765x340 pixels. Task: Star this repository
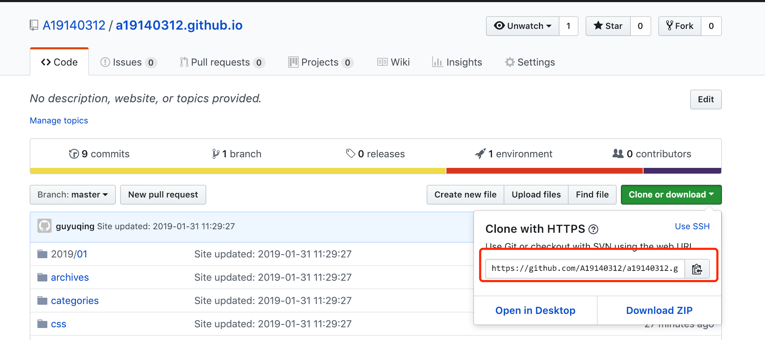pos(608,26)
